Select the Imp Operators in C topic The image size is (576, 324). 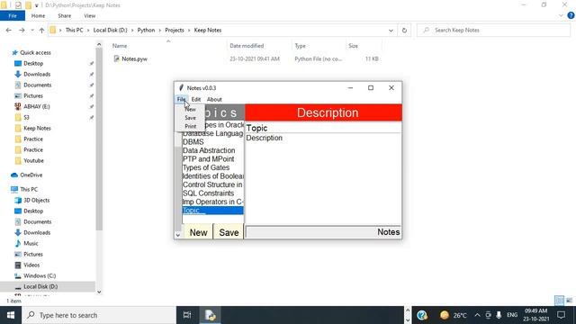pyautogui.click(x=212, y=202)
